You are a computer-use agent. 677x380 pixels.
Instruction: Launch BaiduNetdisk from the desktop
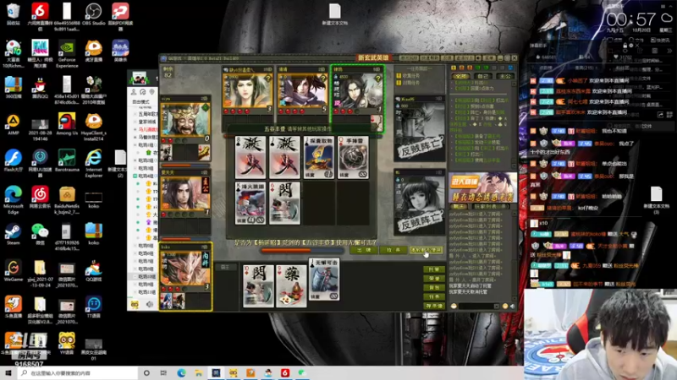(x=67, y=200)
